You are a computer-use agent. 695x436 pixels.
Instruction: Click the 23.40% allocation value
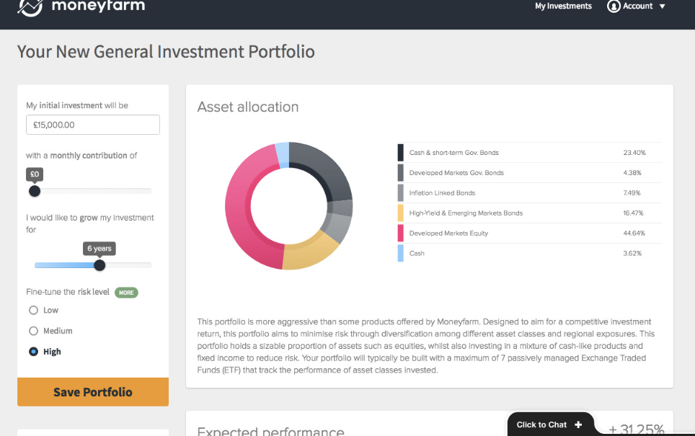(634, 153)
